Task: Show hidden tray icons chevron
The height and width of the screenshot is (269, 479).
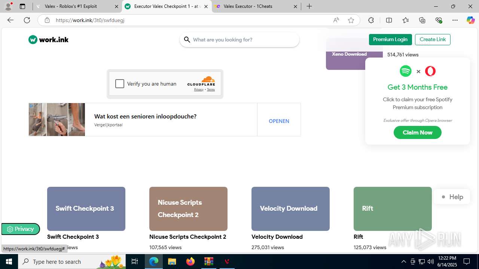Action: tap(403, 262)
